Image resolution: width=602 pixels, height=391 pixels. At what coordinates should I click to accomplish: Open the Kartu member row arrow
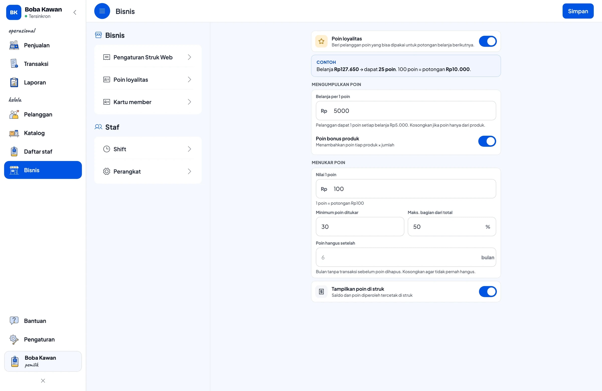(x=189, y=102)
